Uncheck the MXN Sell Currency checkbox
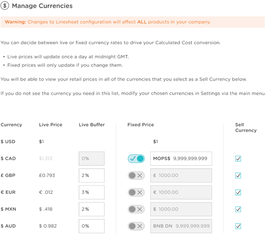268x235 pixels. click(238, 209)
